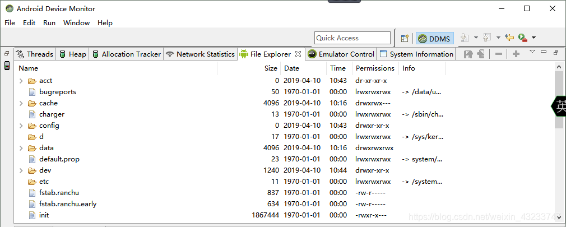Select the init file icon

[x=33, y=215]
